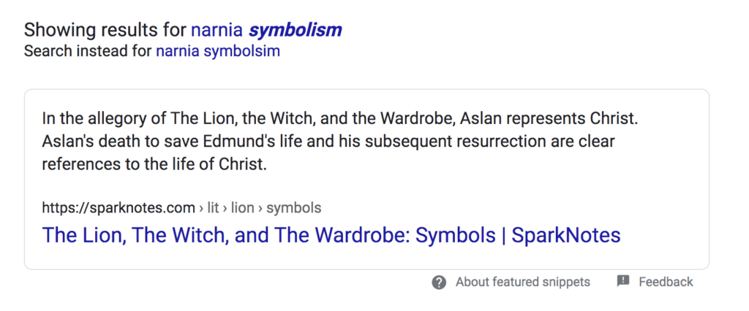The height and width of the screenshot is (311, 749).
Task: Click the bold italic word 'symbolism'
Action: pyautogui.click(x=295, y=30)
